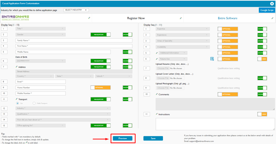Screen dimensions: 276x144
Task: Open the Country dropdown
Action: point(35,76)
